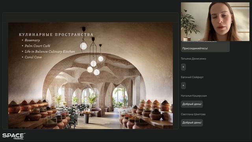Click the 'Присоединяйтесь!' chat message

(x=195, y=48)
